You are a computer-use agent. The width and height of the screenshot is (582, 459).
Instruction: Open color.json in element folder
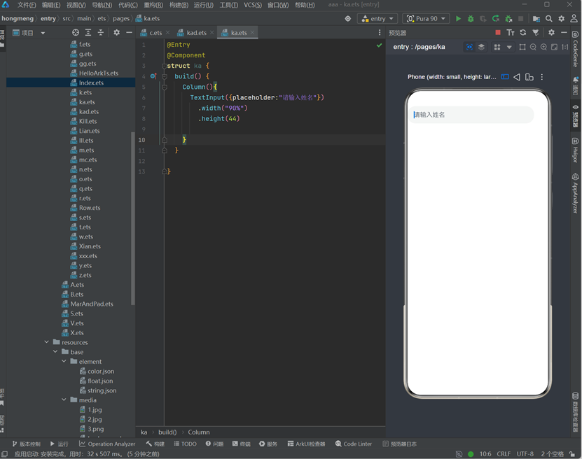pyautogui.click(x=101, y=371)
